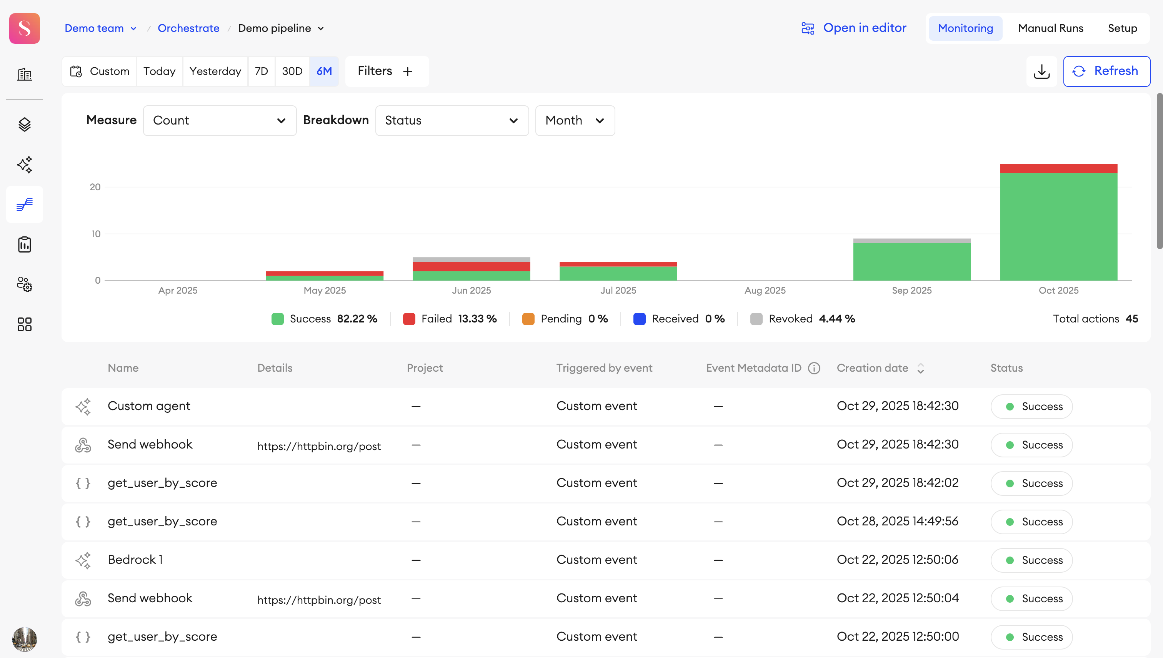The height and width of the screenshot is (658, 1163).
Task: Switch to the Manual Runs tab
Action: click(1050, 28)
